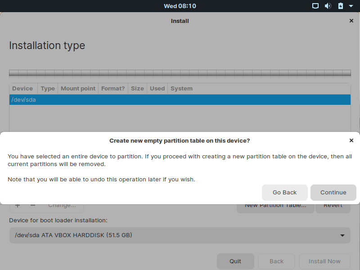Check the battery status icon

(341, 6)
